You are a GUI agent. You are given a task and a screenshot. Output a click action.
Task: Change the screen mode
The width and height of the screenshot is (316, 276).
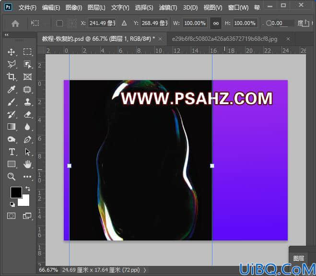(x=27, y=216)
